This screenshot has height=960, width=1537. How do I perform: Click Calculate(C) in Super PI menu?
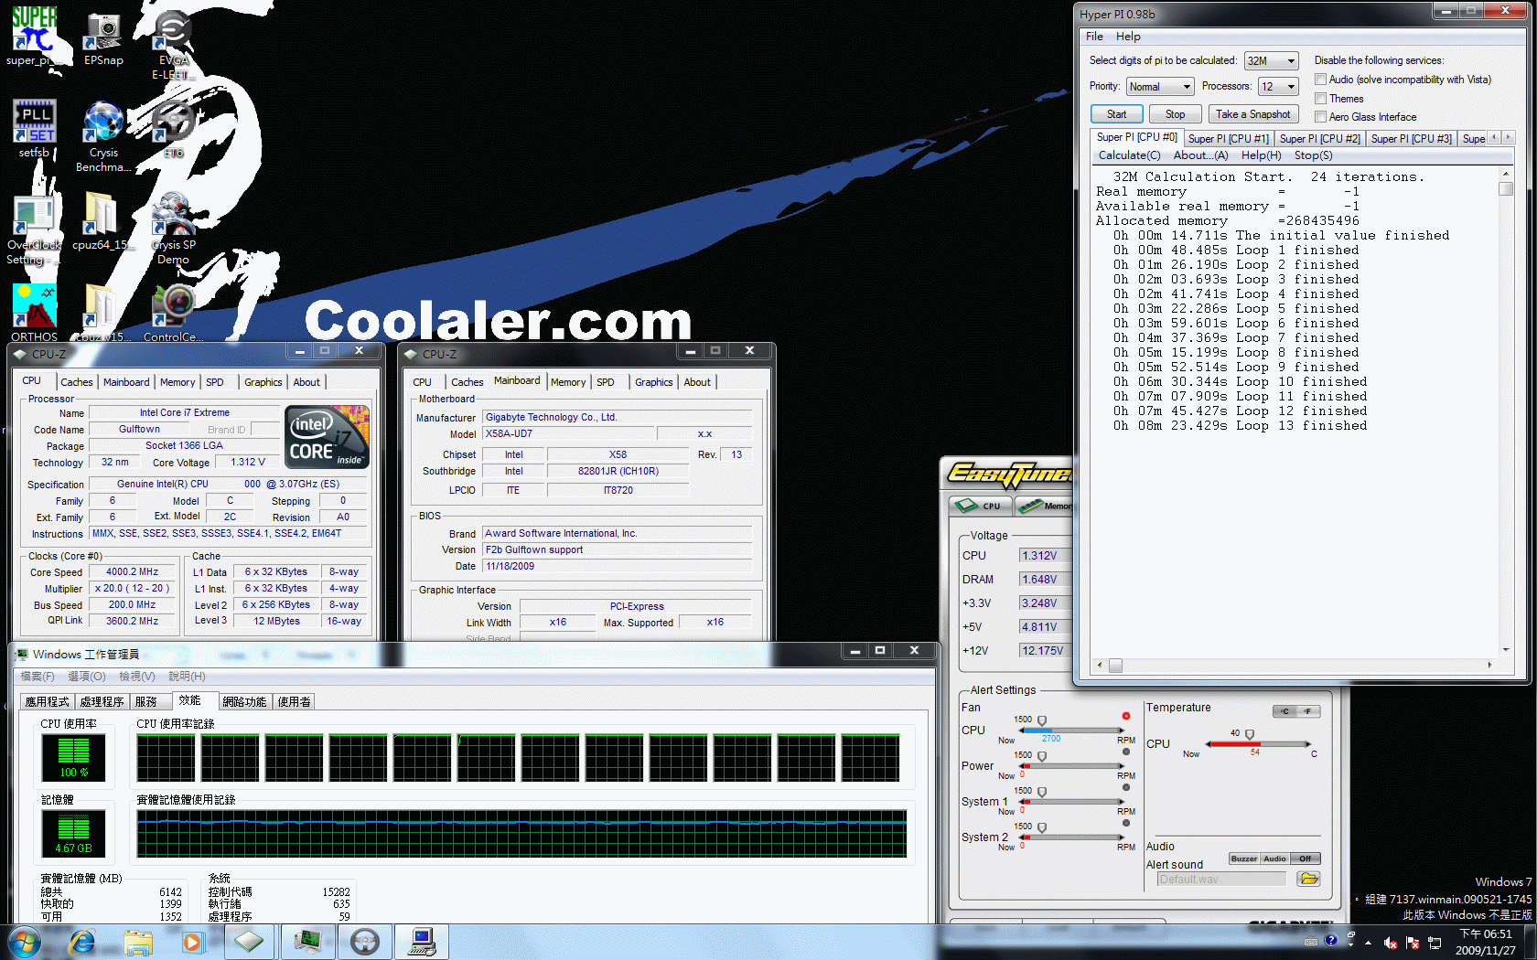pyautogui.click(x=1129, y=155)
